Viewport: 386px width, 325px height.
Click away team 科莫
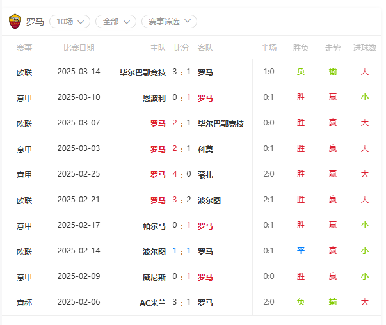pyautogui.click(x=205, y=149)
